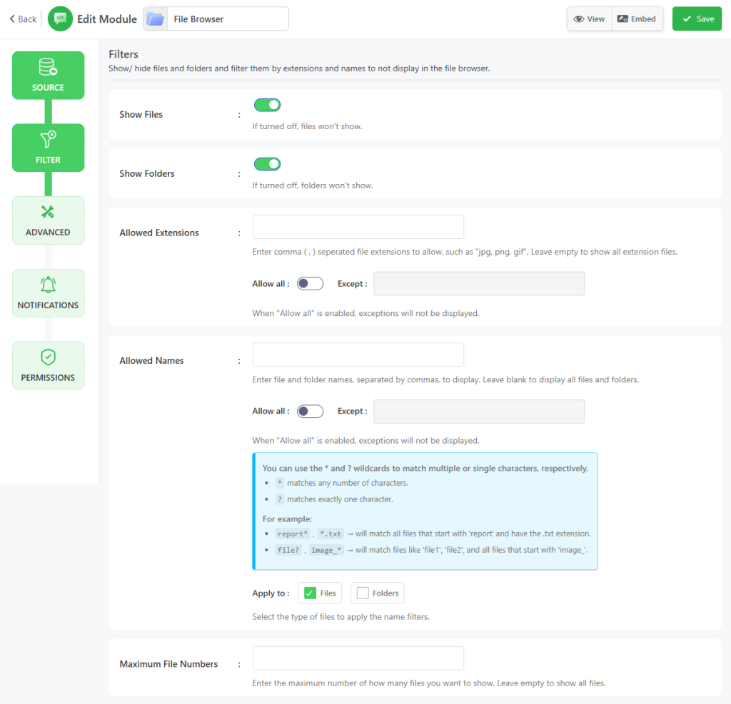731x704 pixels.
Task: Click the blue folder icon beside module name
Action: pyautogui.click(x=155, y=19)
